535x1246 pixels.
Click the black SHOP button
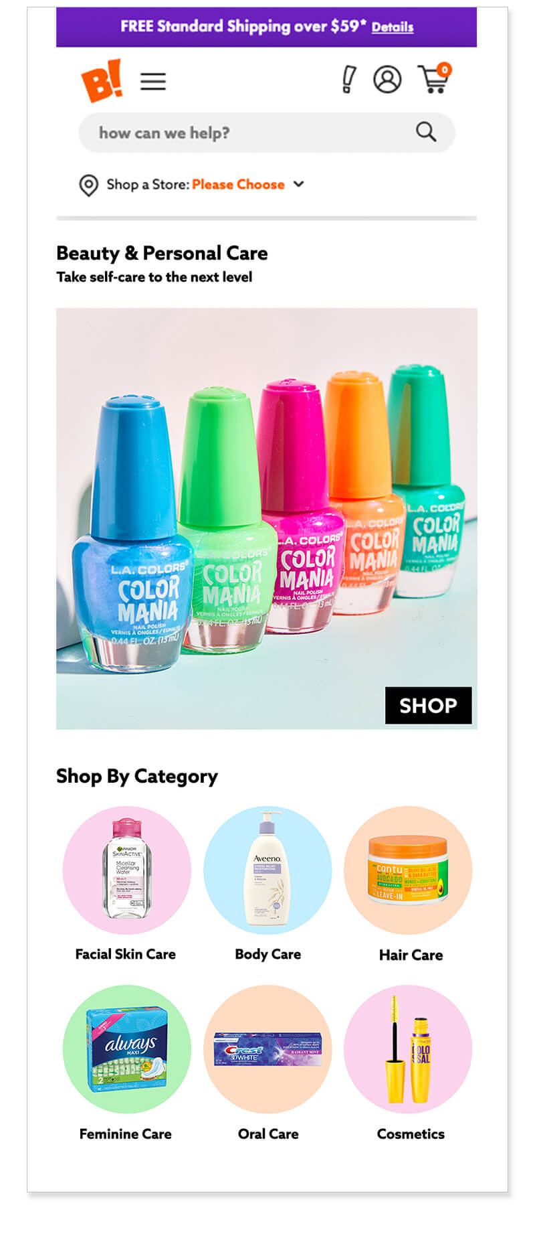(x=428, y=705)
